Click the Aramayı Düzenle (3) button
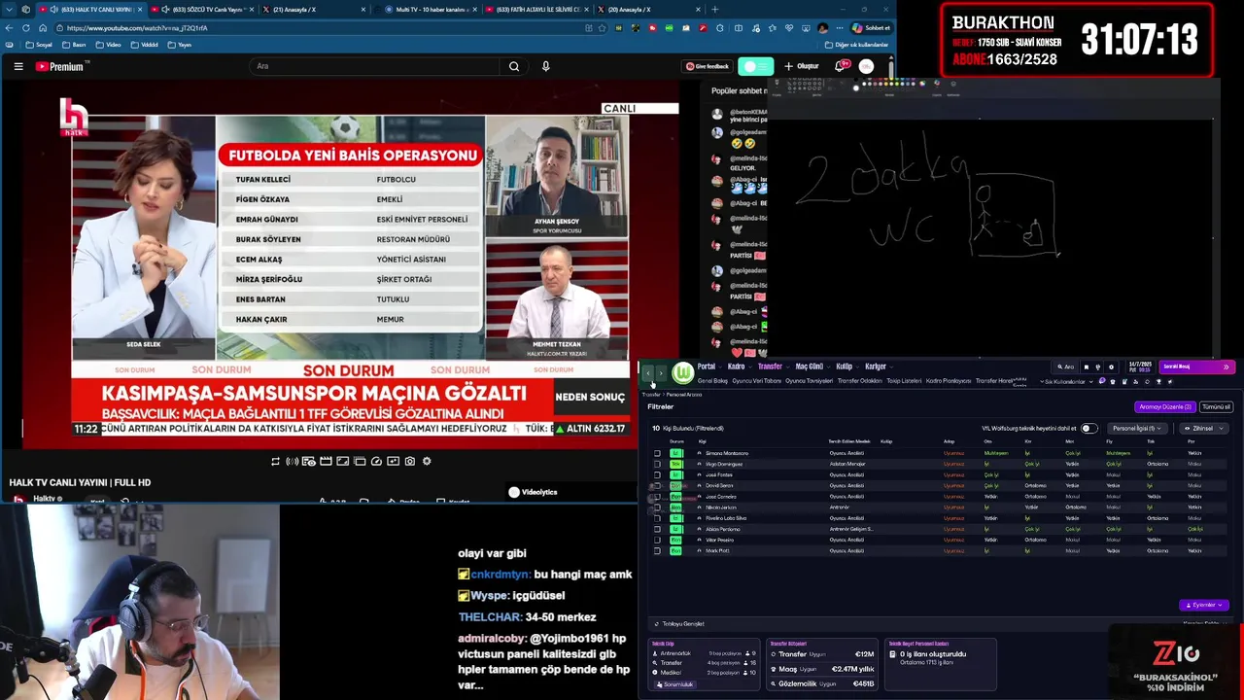 [x=1164, y=406]
